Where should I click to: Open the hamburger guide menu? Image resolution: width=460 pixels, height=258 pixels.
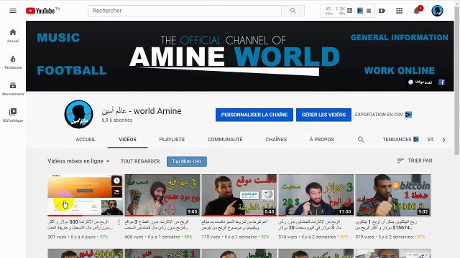coord(13,11)
